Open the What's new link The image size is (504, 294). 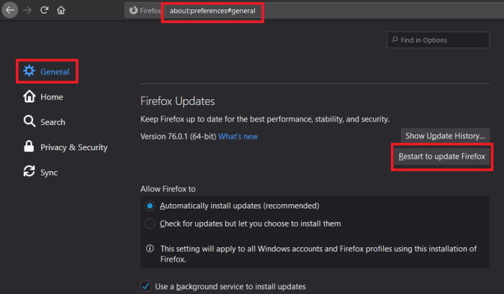238,137
